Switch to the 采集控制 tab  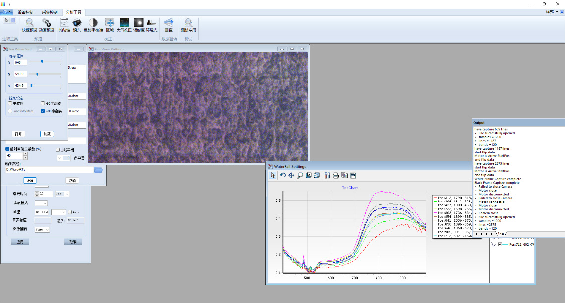tap(49, 12)
